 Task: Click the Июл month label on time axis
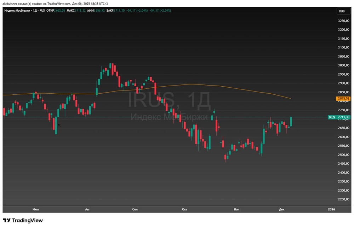tap(36, 209)
